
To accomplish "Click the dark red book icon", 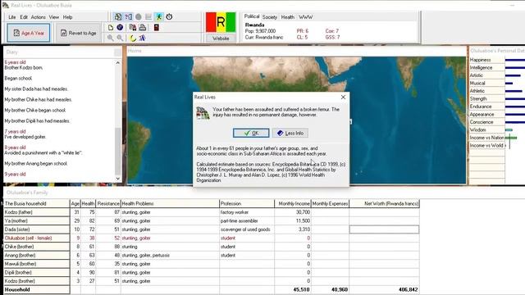I will point(156,27).
